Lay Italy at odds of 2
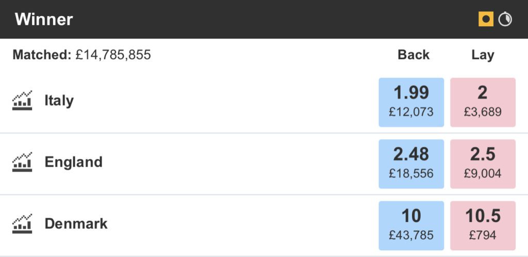 point(483,102)
